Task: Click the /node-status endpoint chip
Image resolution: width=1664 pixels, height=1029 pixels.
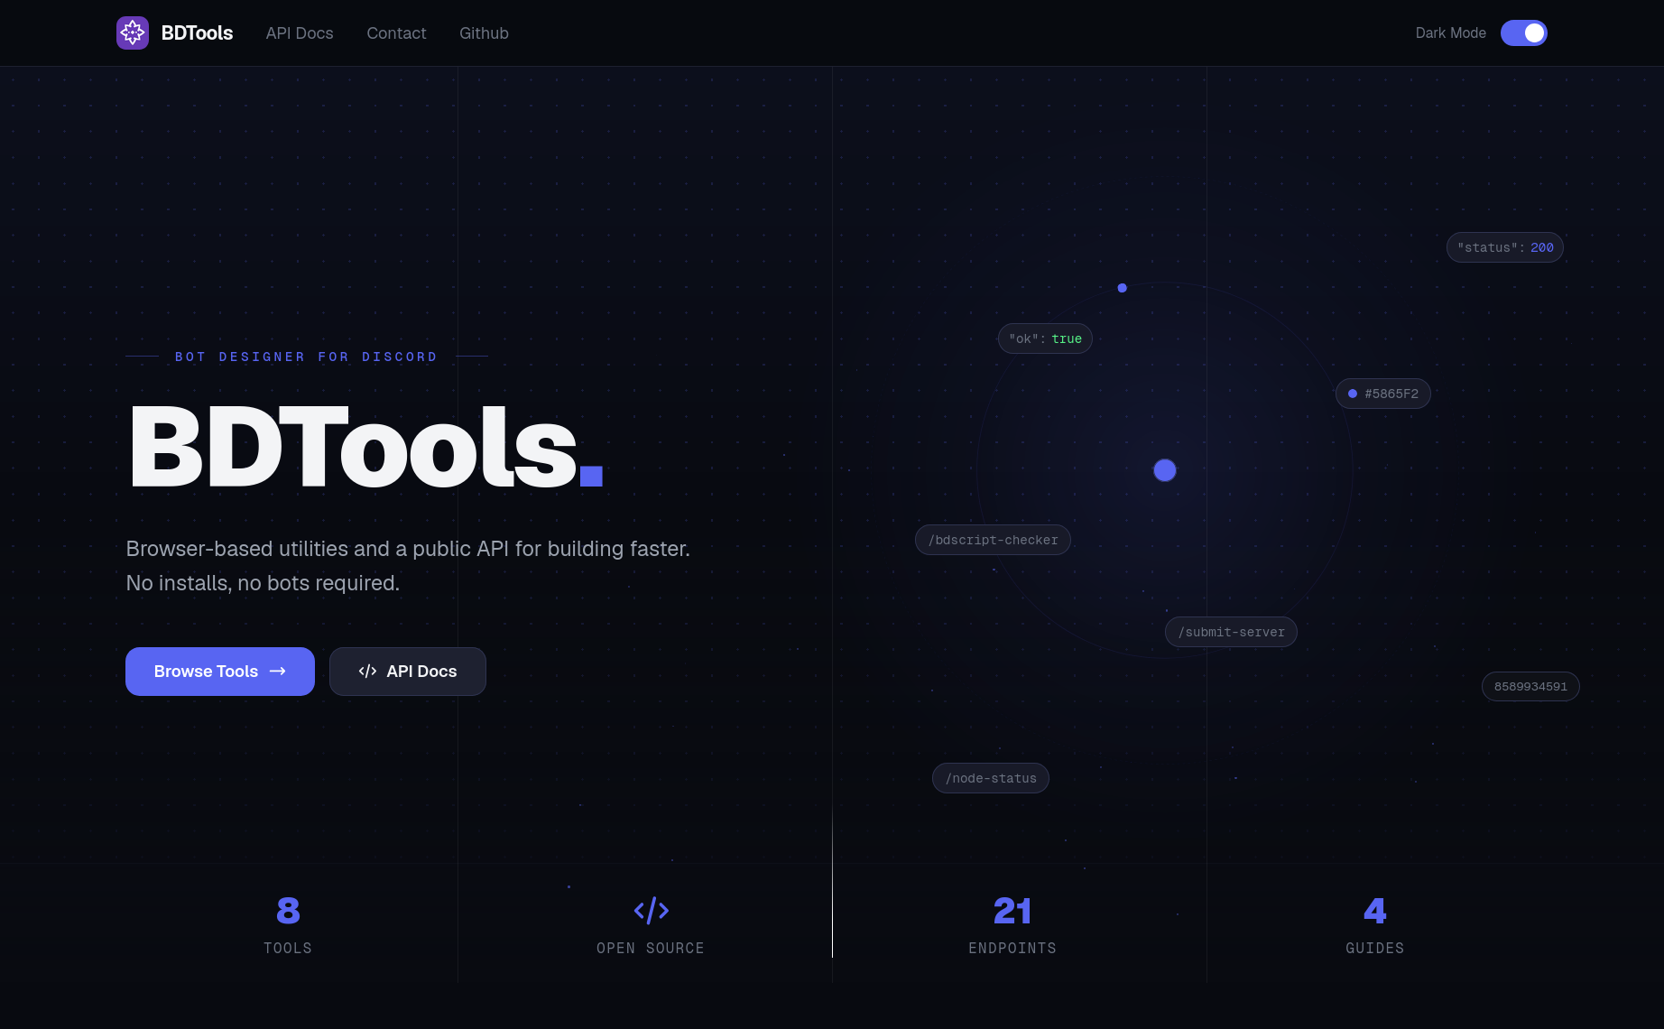Action: pyautogui.click(x=991, y=778)
